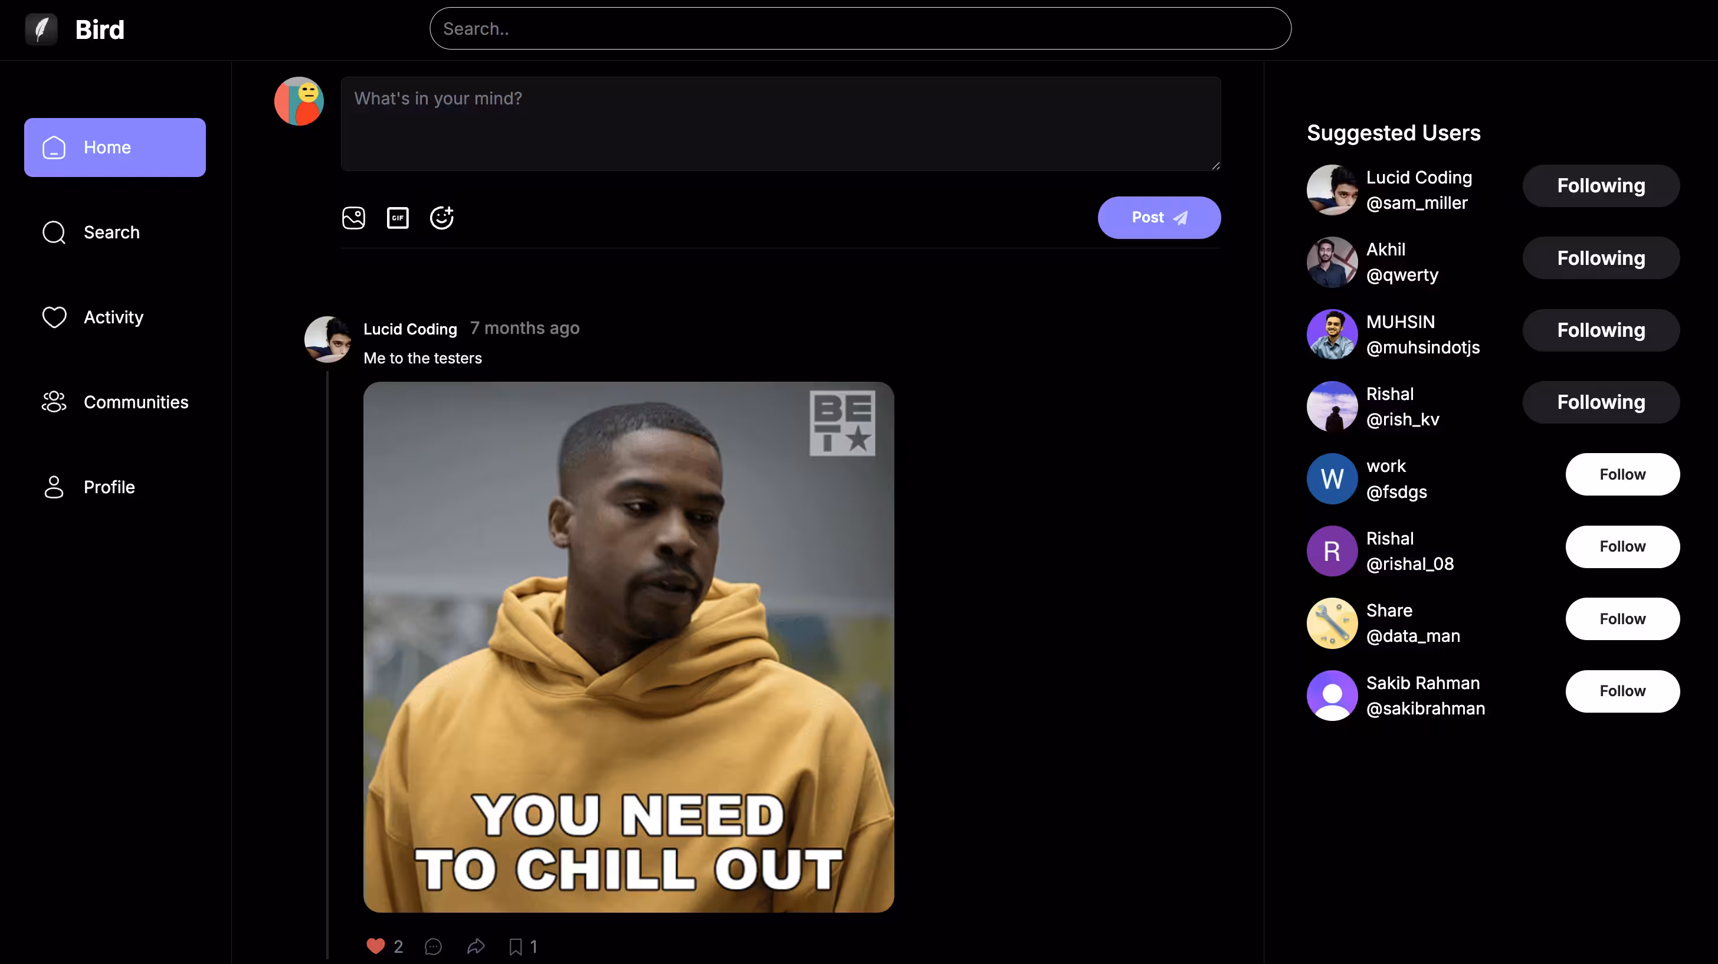This screenshot has height=964, width=1718.
Task: Click the image upload icon
Action: point(353,218)
